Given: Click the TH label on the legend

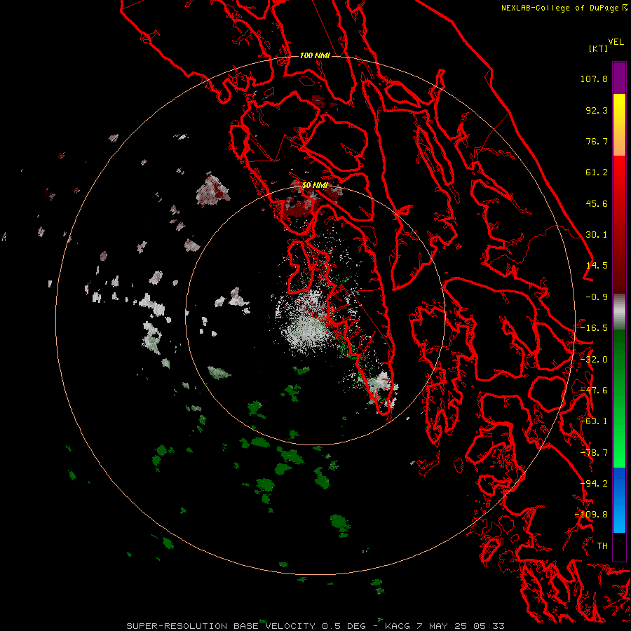Looking at the screenshot, I should (602, 546).
